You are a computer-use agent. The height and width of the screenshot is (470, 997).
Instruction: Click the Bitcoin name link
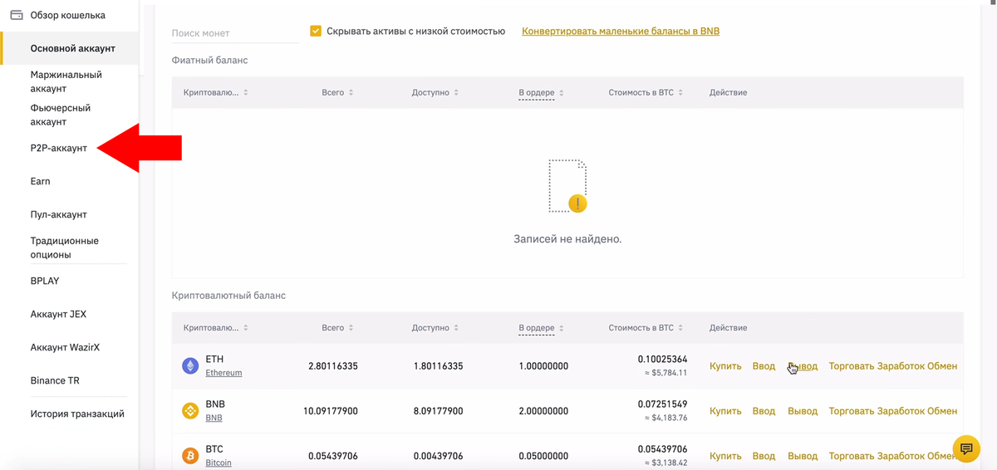click(219, 463)
